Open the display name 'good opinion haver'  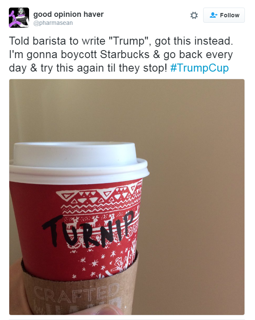coord(68,14)
